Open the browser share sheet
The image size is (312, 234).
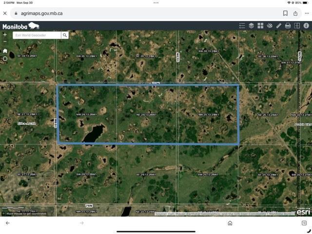295,13
